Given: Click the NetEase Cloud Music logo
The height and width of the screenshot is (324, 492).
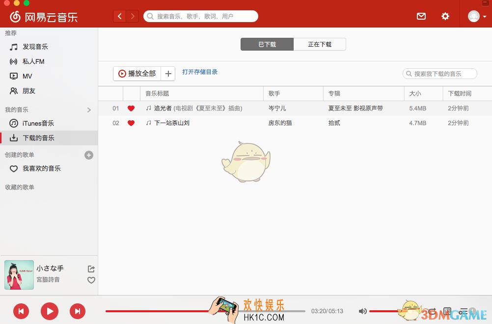Looking at the screenshot, I should 44,17.
